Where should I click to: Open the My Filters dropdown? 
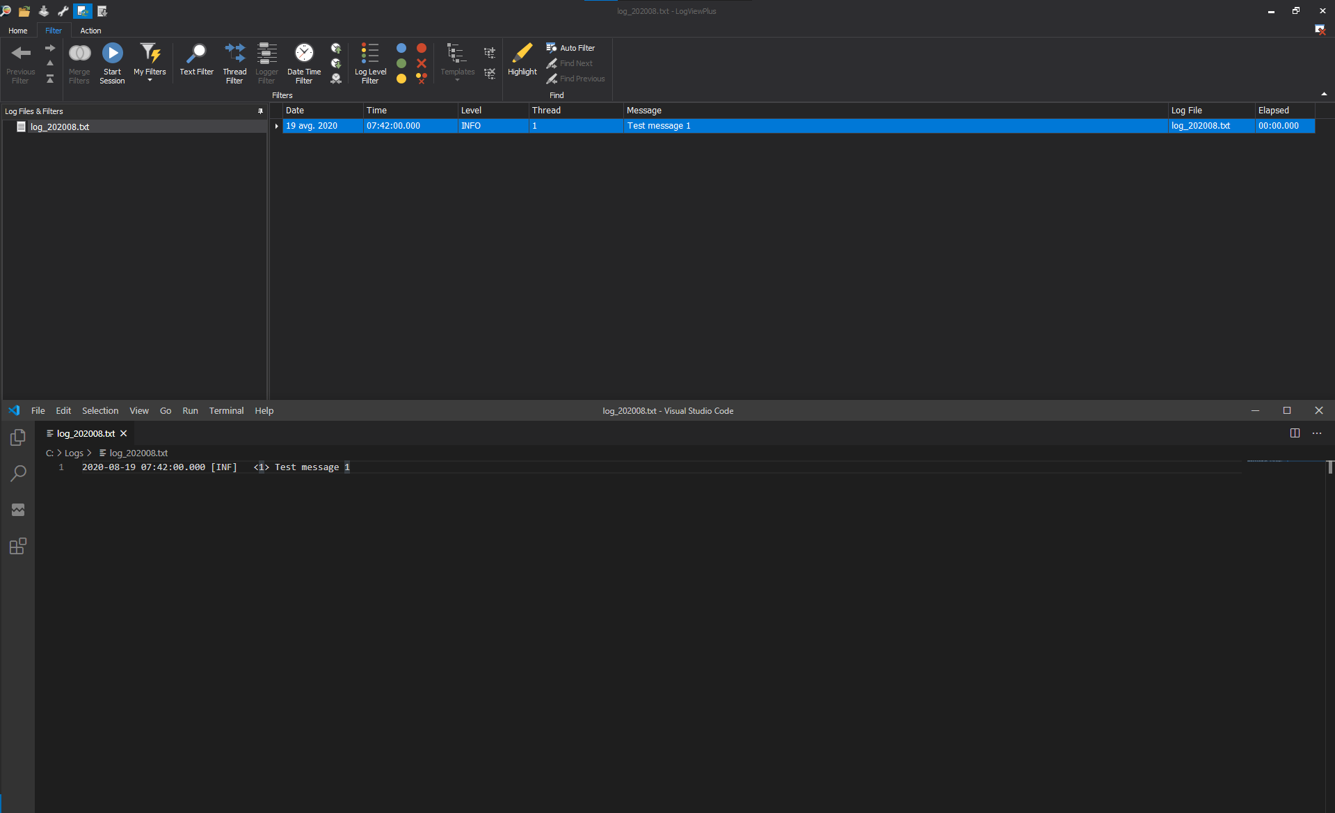pos(150,63)
